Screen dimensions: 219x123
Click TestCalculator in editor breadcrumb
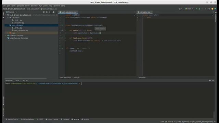click(x=65, y=78)
